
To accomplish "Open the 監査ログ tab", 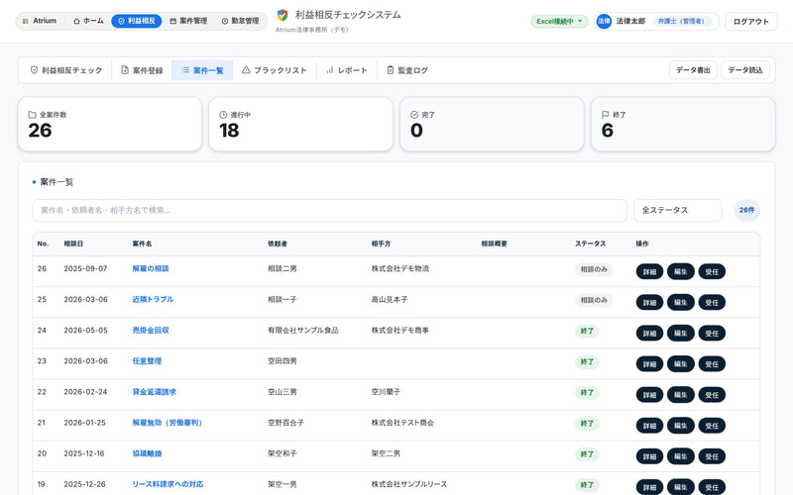I will point(407,70).
